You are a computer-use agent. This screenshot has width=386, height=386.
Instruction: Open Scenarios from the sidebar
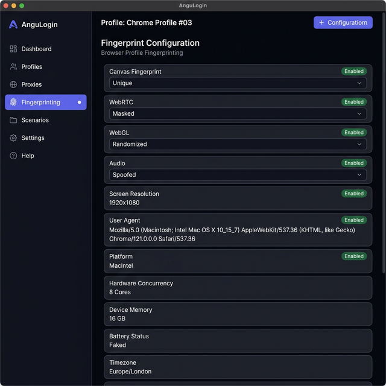(x=46, y=120)
